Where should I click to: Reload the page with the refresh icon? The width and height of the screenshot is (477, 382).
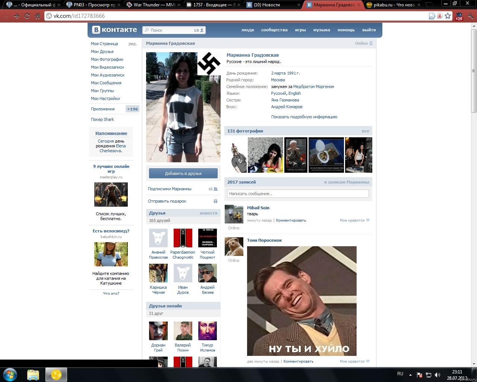27,16
